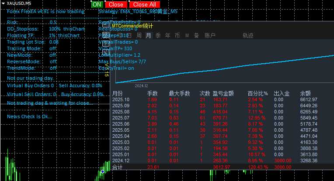Toggle the green ON button

pyautogui.click(x=97, y=4)
